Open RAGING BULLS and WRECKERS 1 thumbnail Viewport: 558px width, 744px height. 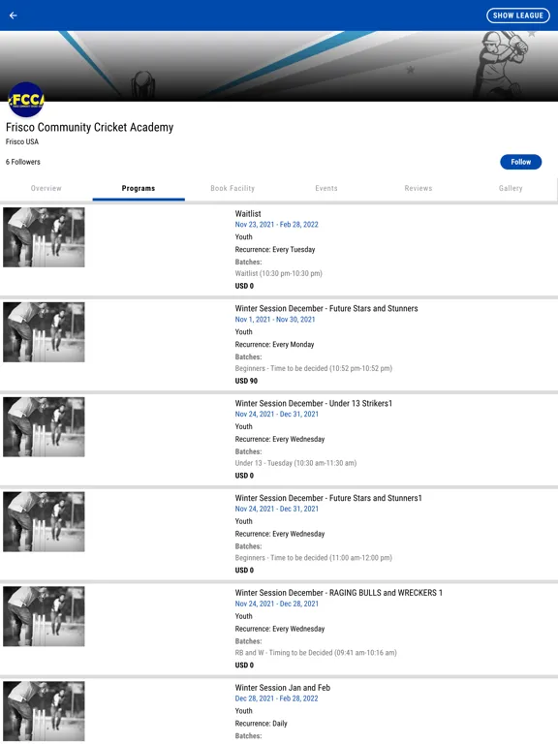[x=44, y=616]
